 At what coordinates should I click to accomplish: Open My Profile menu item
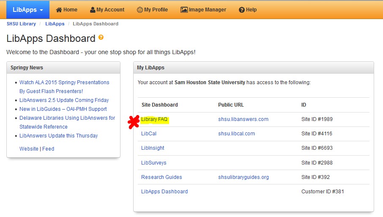tap(153, 10)
